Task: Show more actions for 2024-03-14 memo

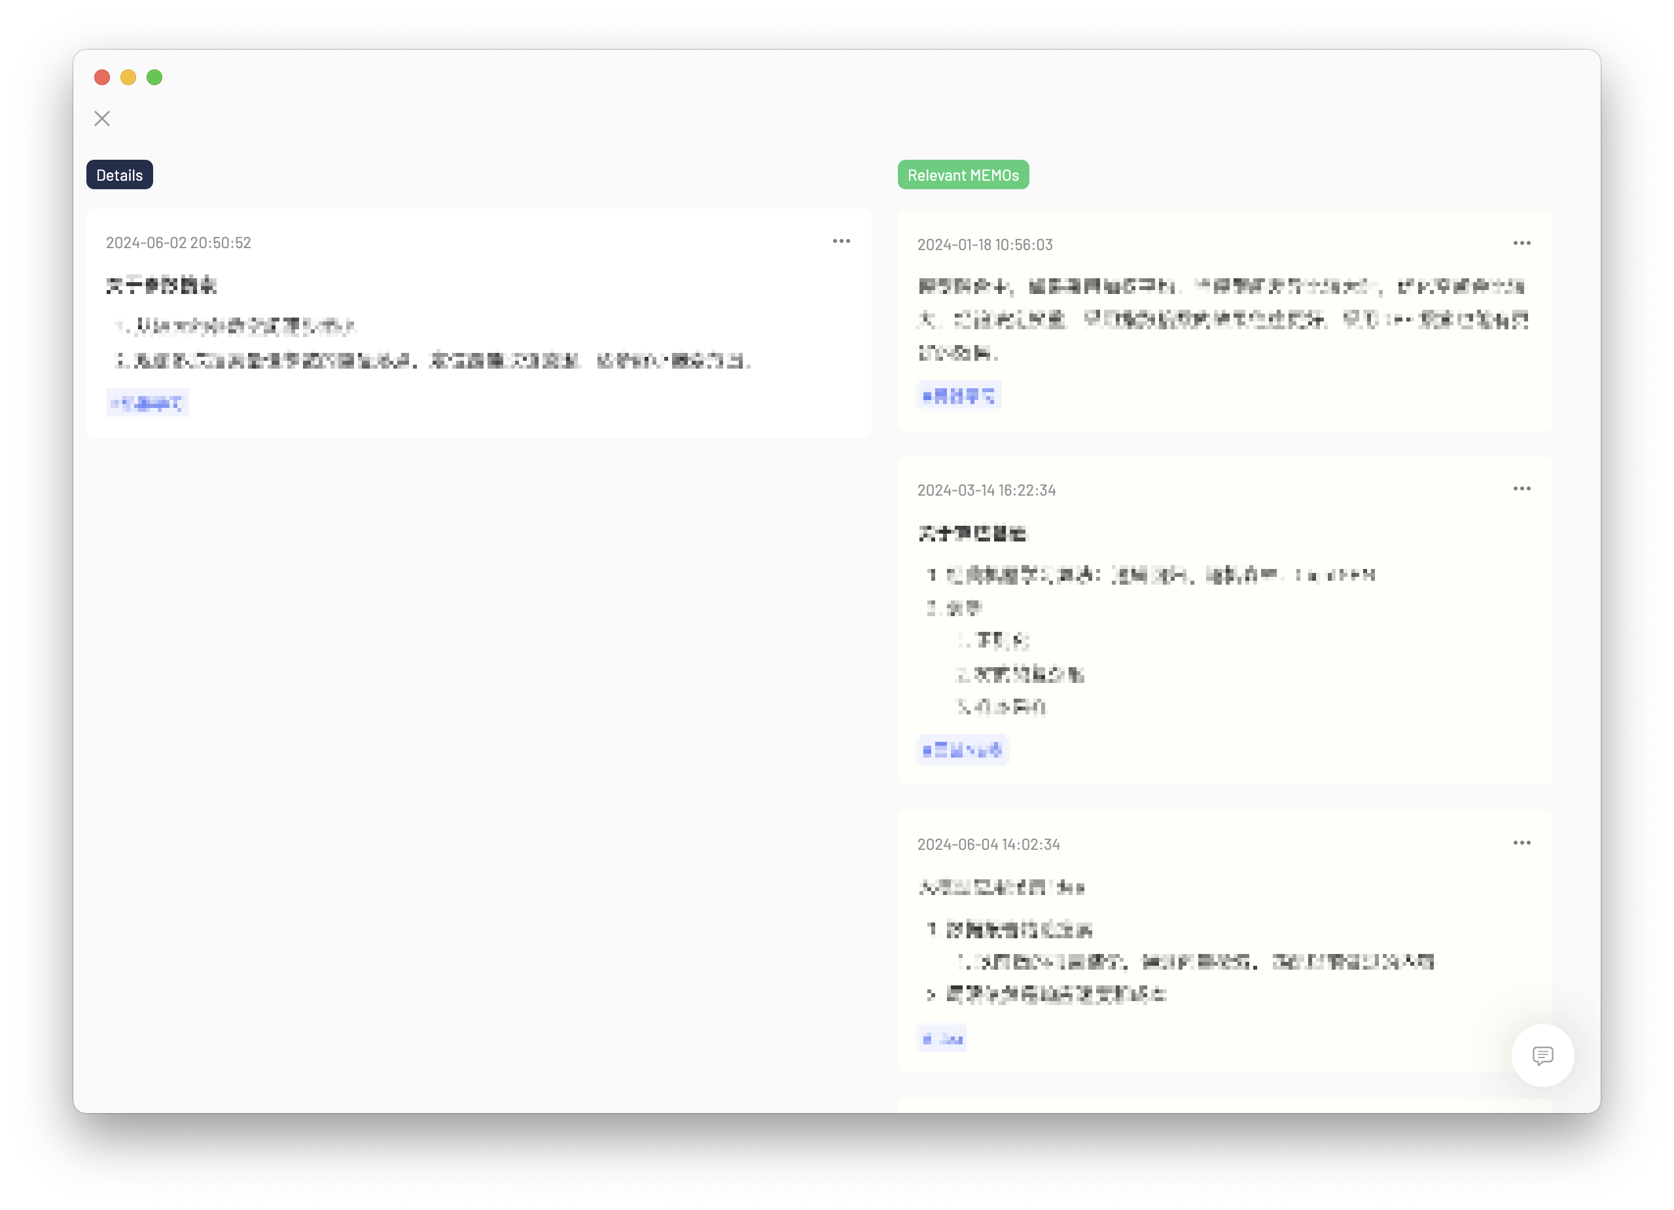Action: tap(1522, 489)
